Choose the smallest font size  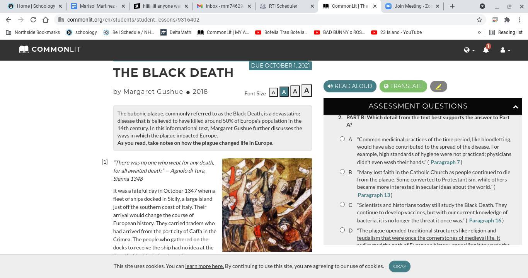[x=273, y=93]
